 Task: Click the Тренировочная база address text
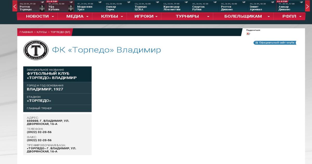click(x=51, y=150)
